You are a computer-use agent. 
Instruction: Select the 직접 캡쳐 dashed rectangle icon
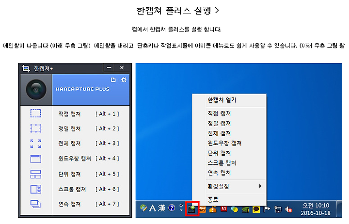[35, 113]
